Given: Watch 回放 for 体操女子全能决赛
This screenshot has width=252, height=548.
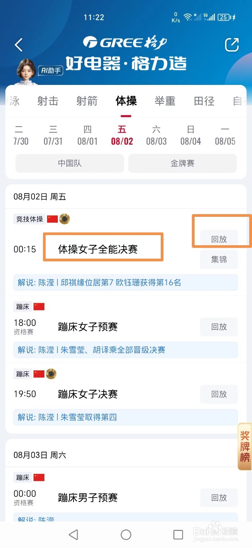Looking at the screenshot, I should click(x=219, y=239).
